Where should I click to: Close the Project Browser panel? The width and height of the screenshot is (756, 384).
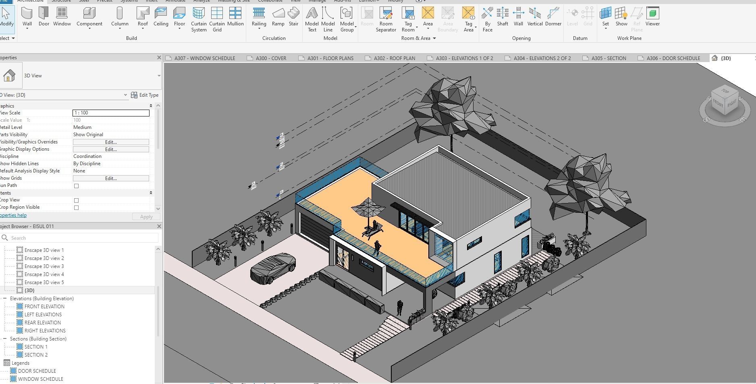click(159, 226)
